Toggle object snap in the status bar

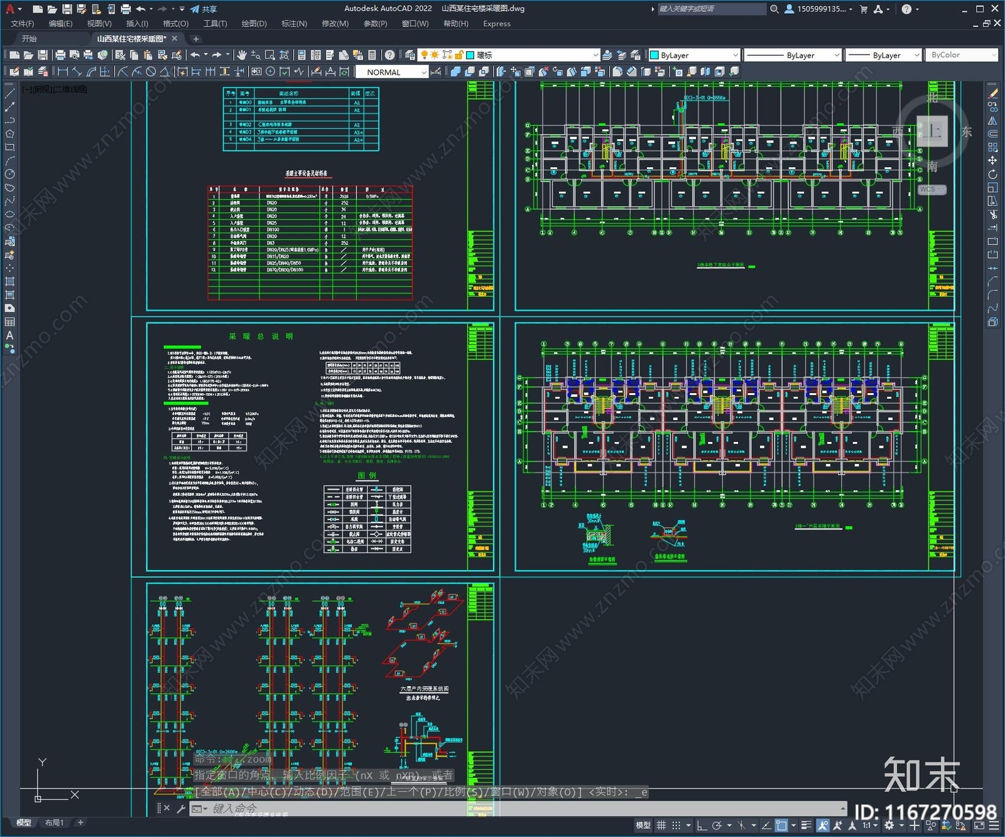tap(781, 825)
